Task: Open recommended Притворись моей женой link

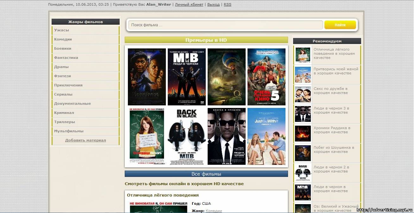Action: pyautogui.click(x=336, y=71)
